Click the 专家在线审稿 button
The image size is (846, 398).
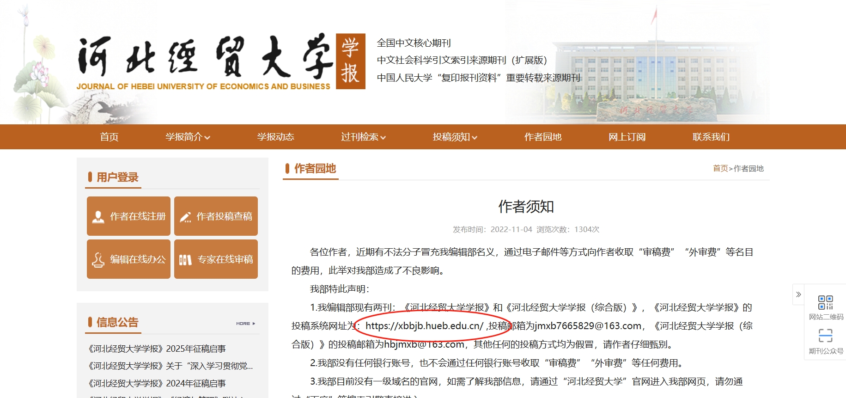point(216,259)
